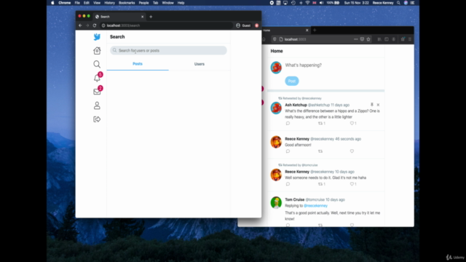
Task: Click the Chrome back arrow
Action: tap(80, 25)
